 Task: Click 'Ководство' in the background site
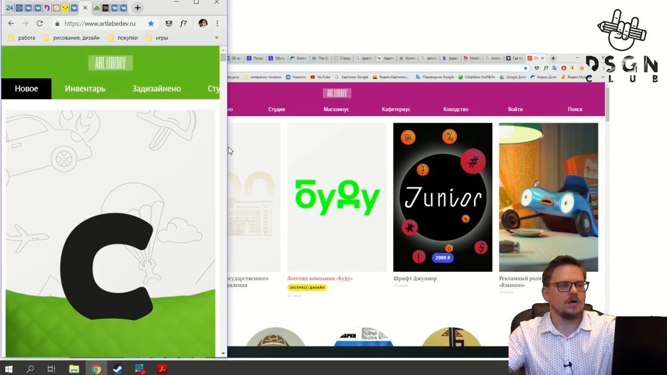click(x=456, y=109)
